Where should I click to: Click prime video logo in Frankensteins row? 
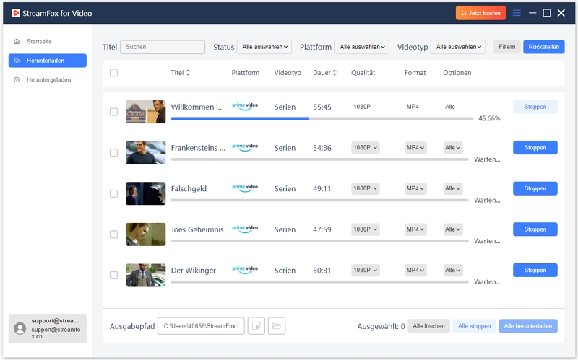[x=245, y=147]
